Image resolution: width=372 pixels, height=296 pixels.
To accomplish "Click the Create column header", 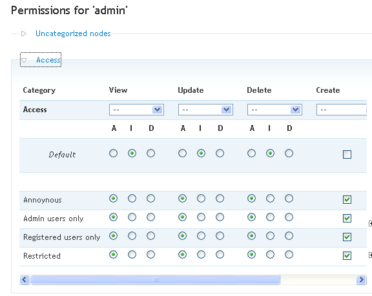I will pos(328,90).
